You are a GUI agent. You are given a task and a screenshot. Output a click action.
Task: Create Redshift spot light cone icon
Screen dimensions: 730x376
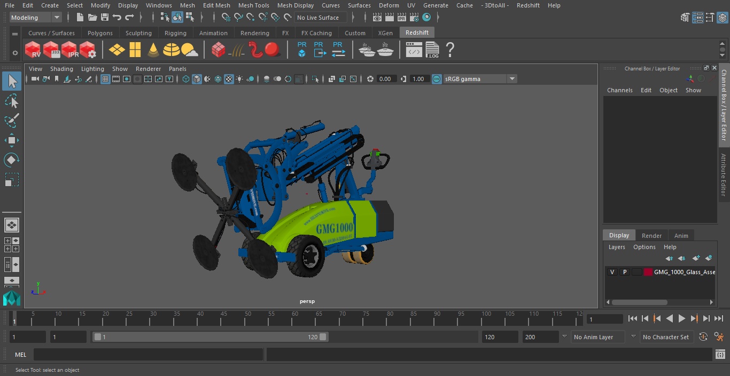[x=153, y=50]
